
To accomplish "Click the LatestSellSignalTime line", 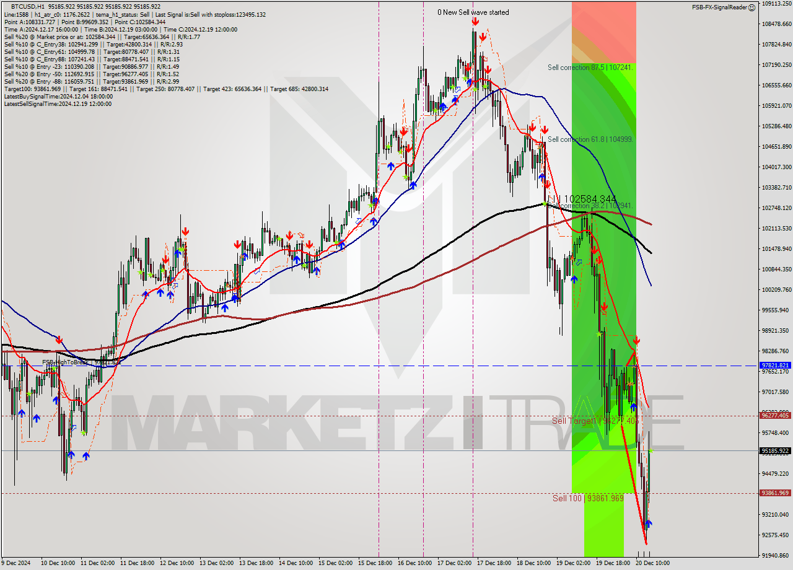I will click(x=58, y=103).
